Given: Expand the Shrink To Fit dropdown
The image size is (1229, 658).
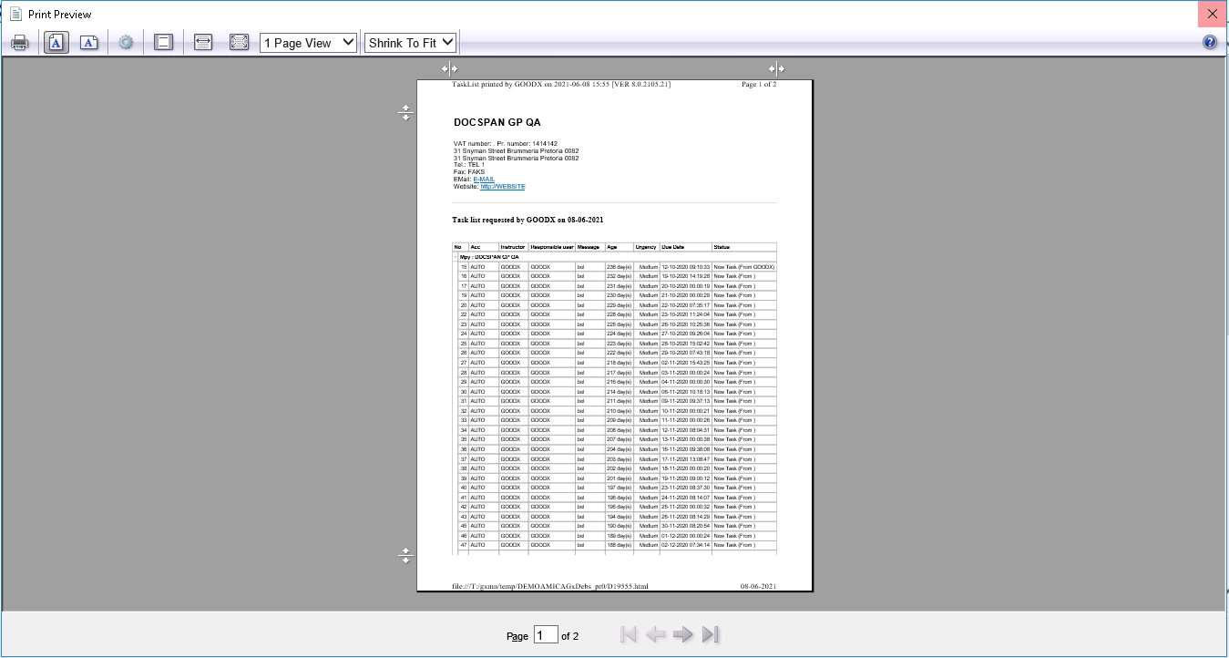Looking at the screenshot, I should coord(410,43).
